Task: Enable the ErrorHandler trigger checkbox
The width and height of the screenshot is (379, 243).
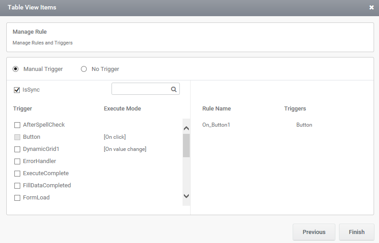Action: (17, 161)
